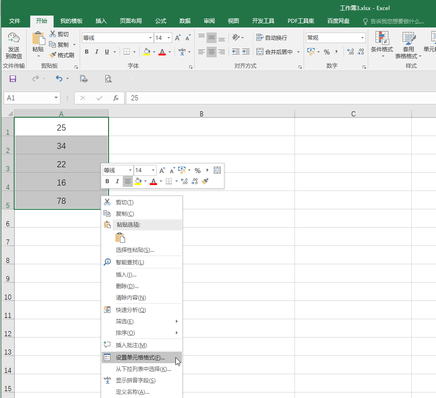The image size is (436, 398).
Task: Center text horizontally in ribbon
Action: [x=211, y=52]
